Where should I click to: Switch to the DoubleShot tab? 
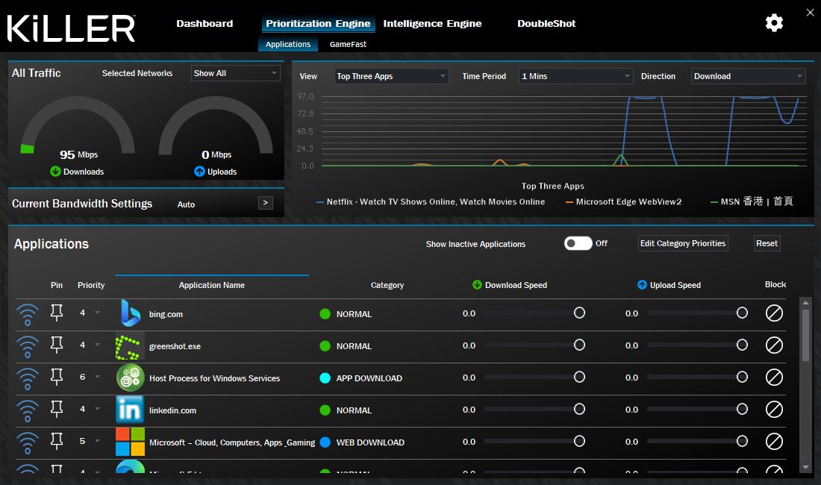546,24
